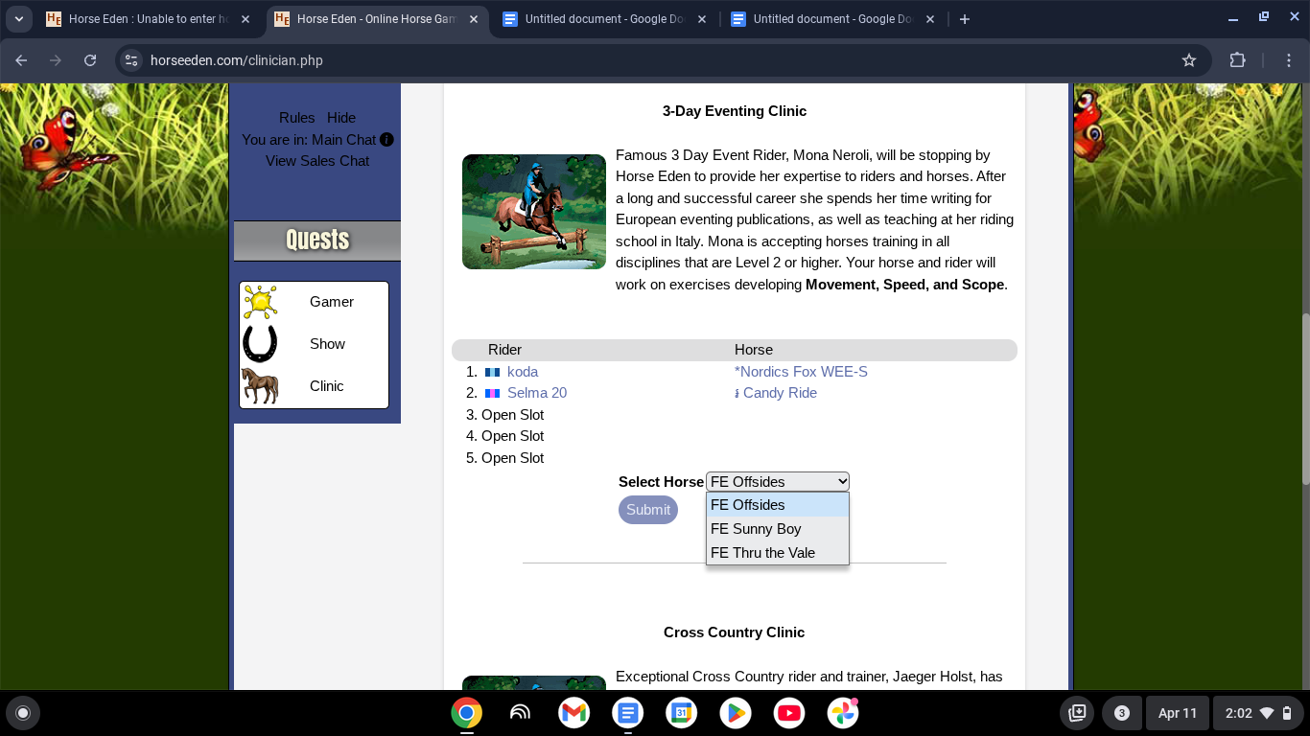1310x736 pixels.
Task: Click the Show quest horseshoe icon
Action: [260, 344]
